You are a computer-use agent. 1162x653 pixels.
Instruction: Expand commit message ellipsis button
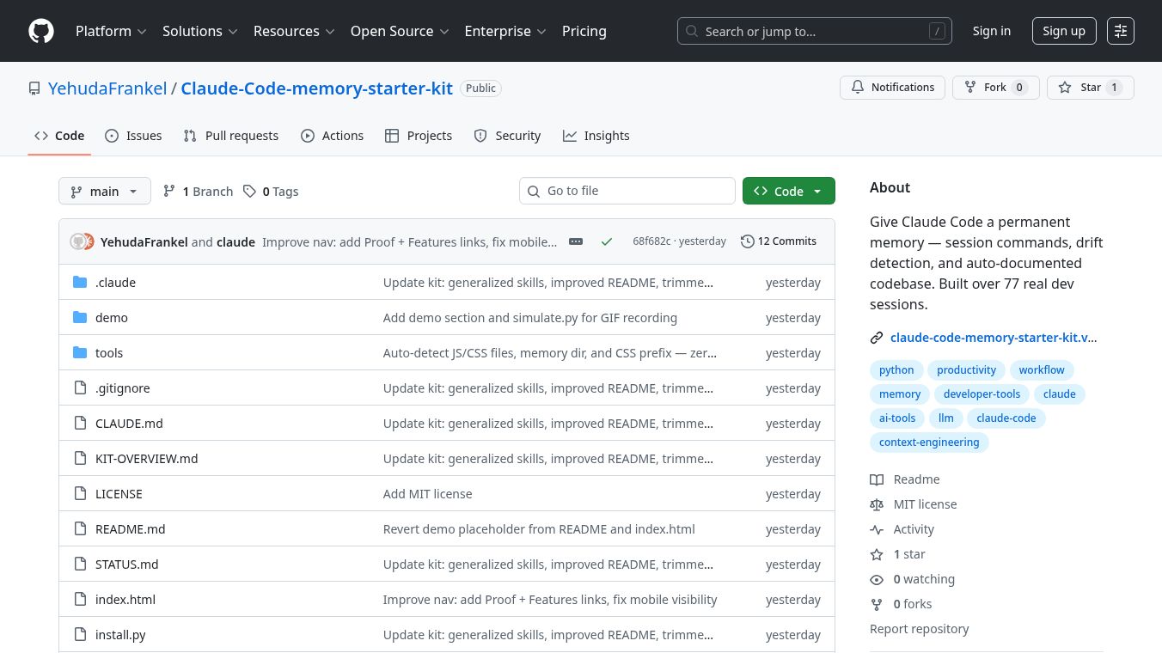coord(576,241)
